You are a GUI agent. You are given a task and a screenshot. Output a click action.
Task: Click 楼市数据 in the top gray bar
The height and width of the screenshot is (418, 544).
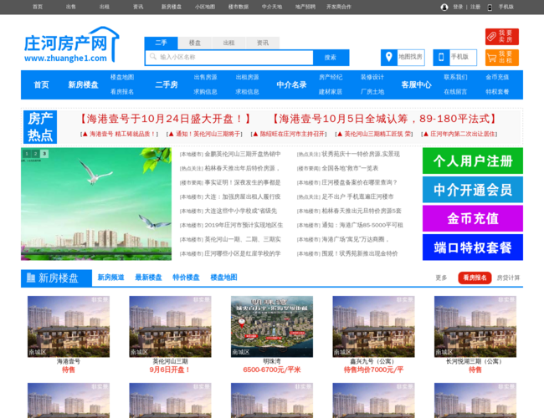click(x=239, y=7)
